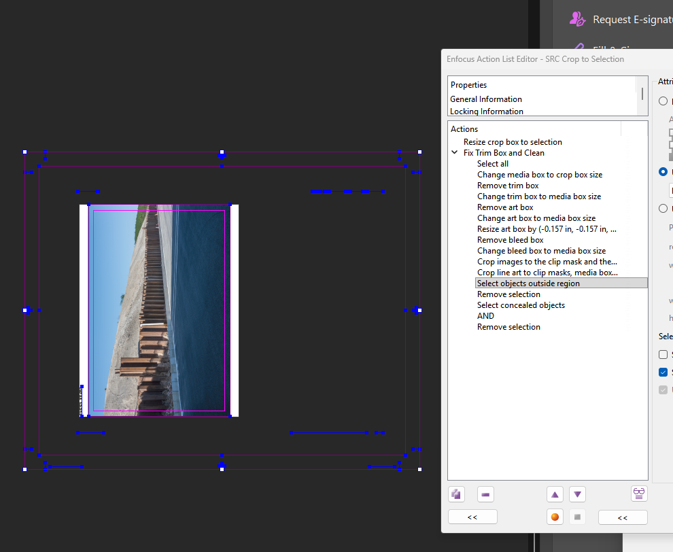The height and width of the screenshot is (552, 673).
Task: Start recording with the orange circle button
Action: [555, 517]
